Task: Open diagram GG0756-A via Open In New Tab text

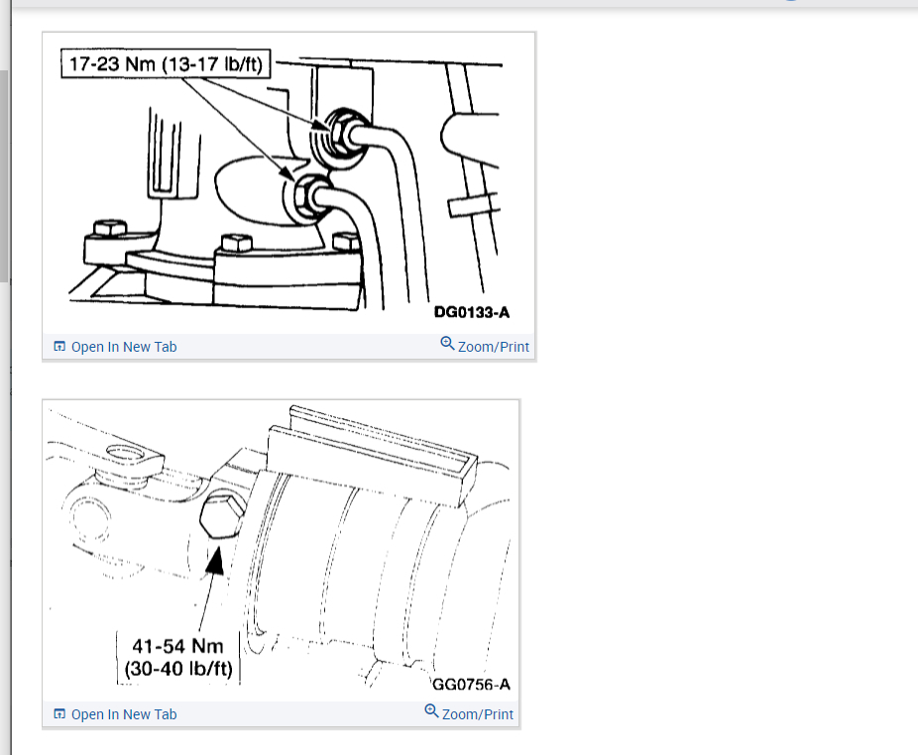Action: 124,714
